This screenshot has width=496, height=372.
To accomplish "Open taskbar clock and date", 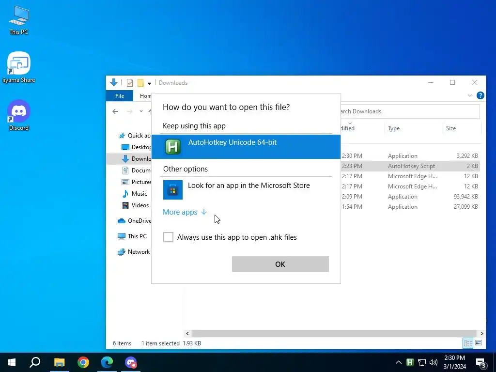I will (x=454, y=362).
